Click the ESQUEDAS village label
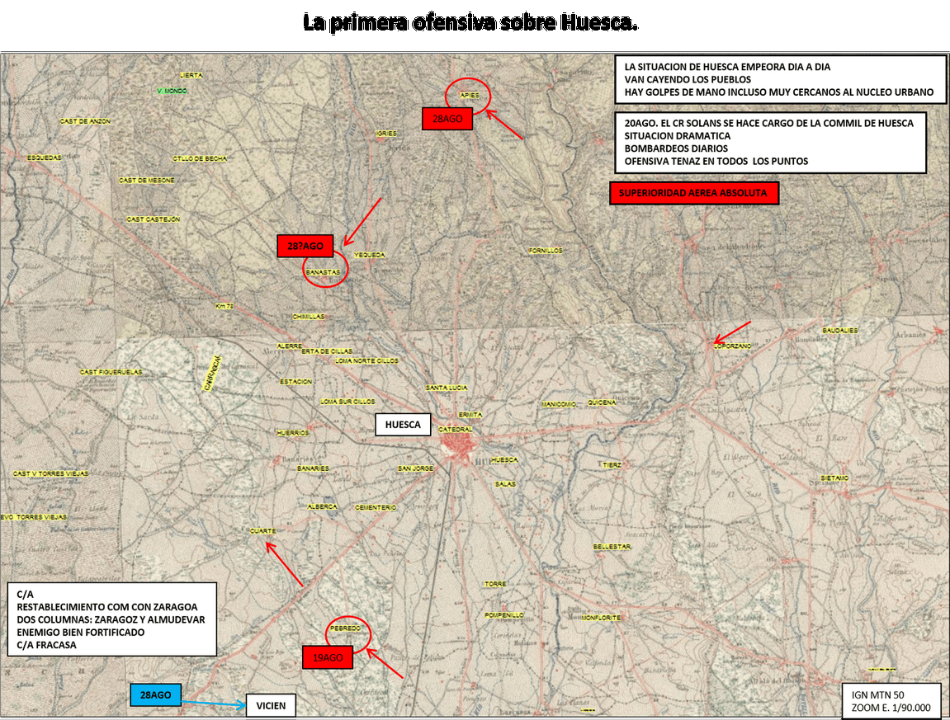Viewport: 950px width, 720px height. tap(45, 158)
